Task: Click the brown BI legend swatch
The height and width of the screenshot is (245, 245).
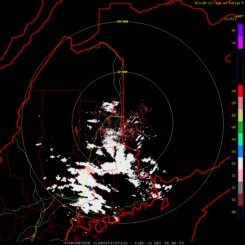Action: [x=240, y=200]
